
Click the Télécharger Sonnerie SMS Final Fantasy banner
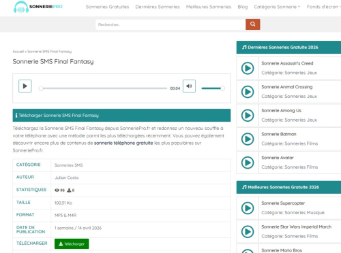(121, 115)
